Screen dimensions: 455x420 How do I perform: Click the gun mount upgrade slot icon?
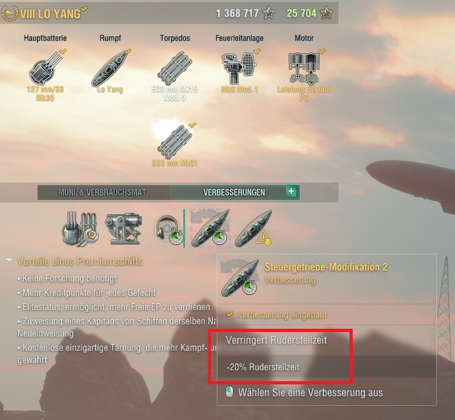point(124,229)
